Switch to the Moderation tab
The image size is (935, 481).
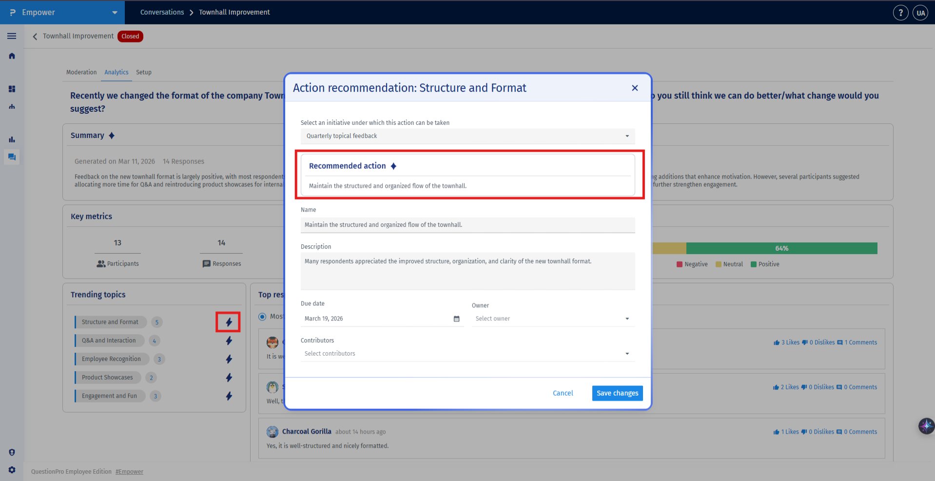point(81,72)
